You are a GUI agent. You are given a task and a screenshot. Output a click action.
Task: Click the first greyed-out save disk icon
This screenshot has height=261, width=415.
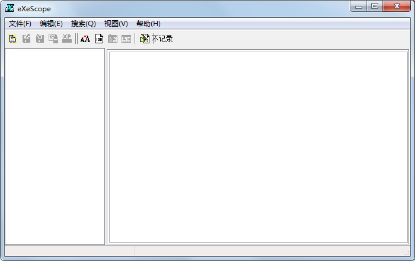click(27, 39)
